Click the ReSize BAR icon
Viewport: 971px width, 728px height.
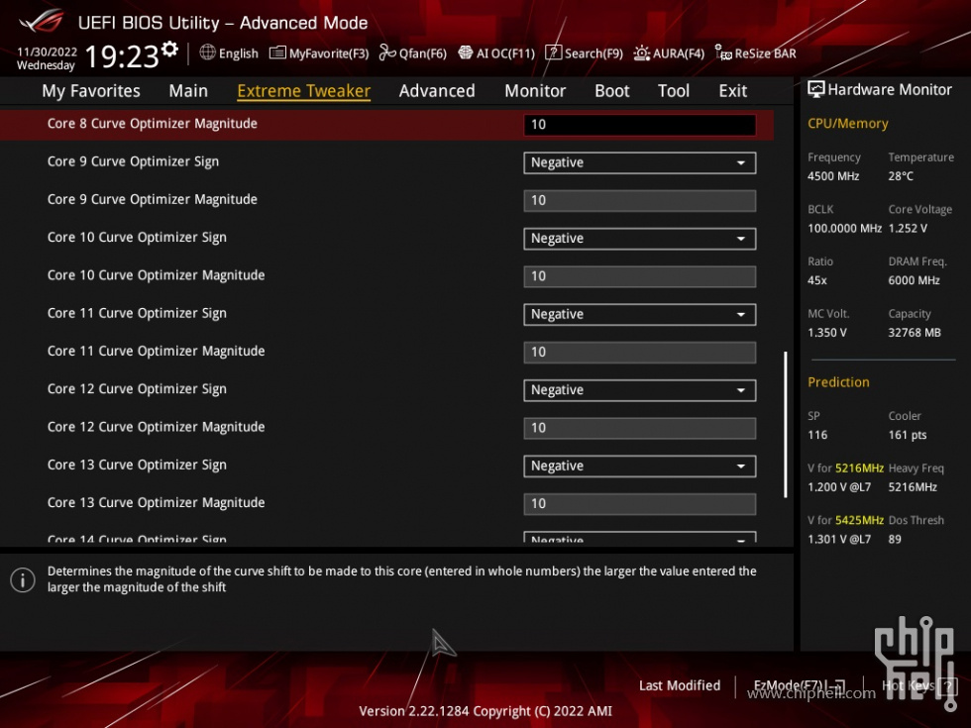pos(723,52)
